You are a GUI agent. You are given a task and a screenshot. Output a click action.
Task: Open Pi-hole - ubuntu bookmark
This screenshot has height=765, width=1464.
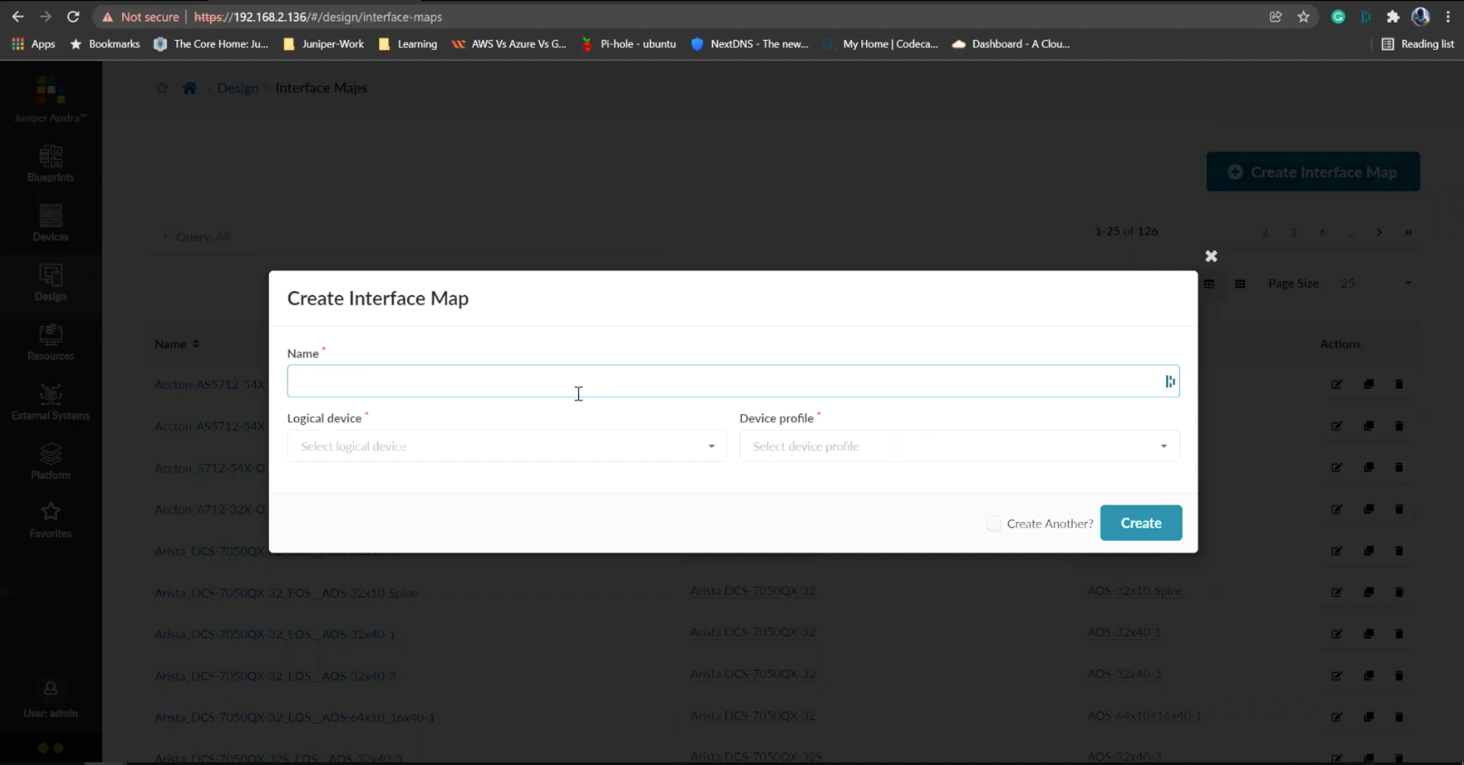pos(628,43)
